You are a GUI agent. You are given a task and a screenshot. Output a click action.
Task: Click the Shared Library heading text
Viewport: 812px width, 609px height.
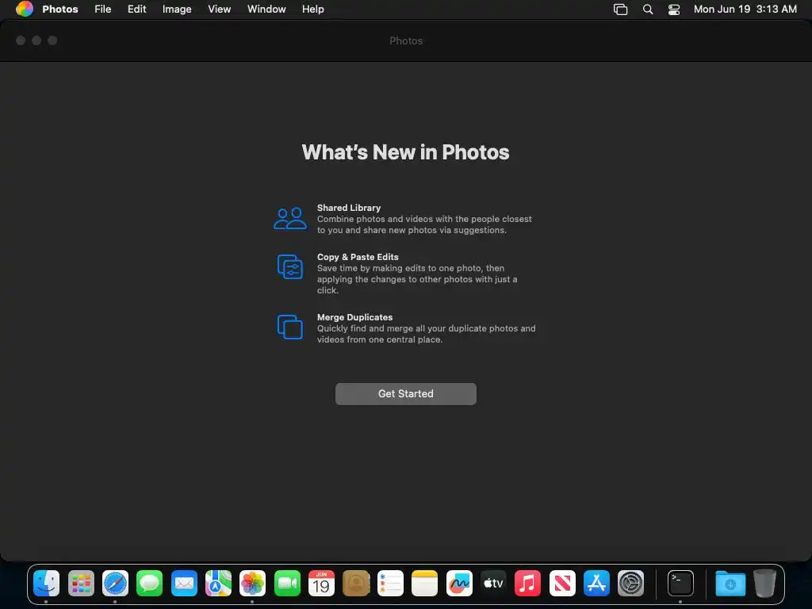(349, 208)
